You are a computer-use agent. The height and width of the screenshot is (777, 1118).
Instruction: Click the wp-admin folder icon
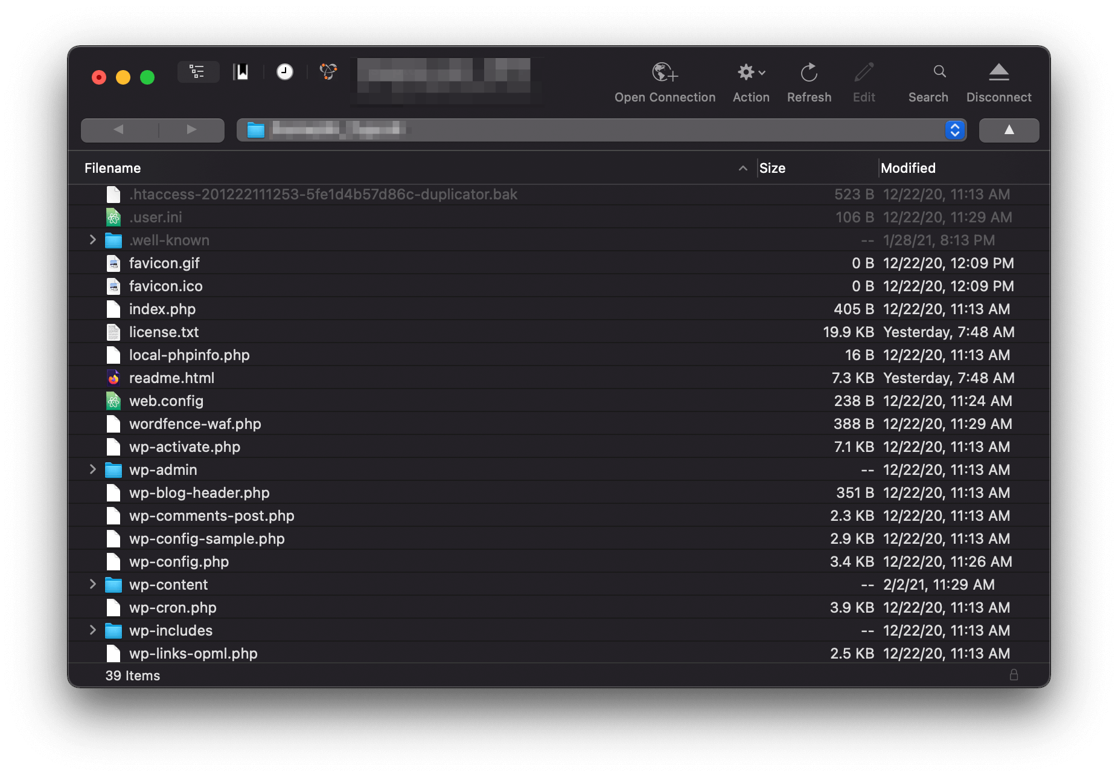[113, 469]
